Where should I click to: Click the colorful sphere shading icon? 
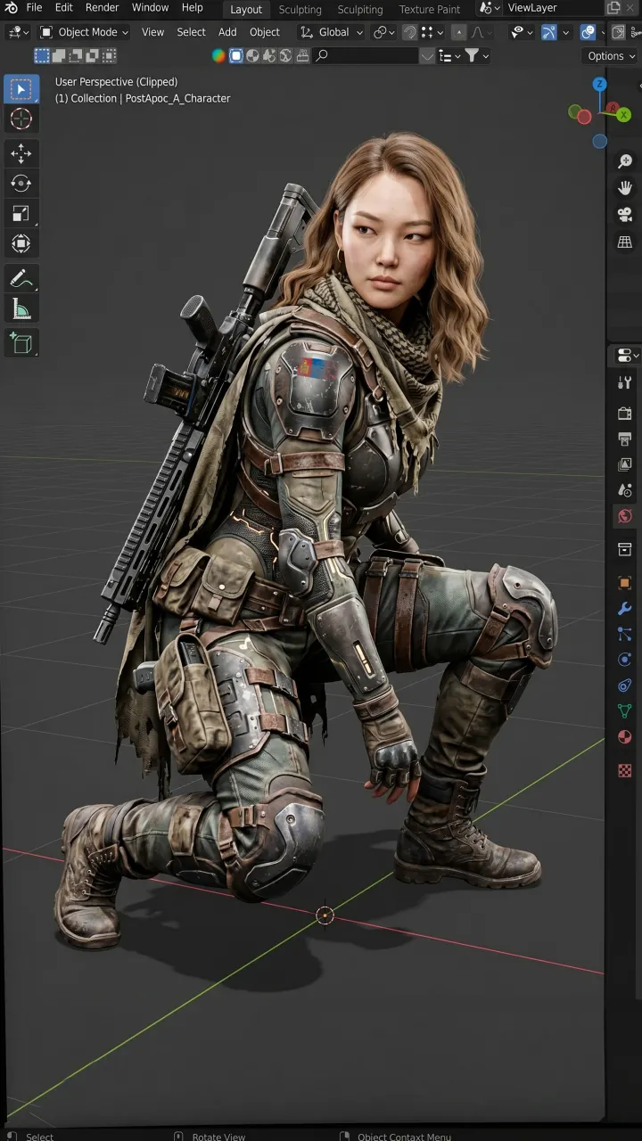tap(219, 55)
